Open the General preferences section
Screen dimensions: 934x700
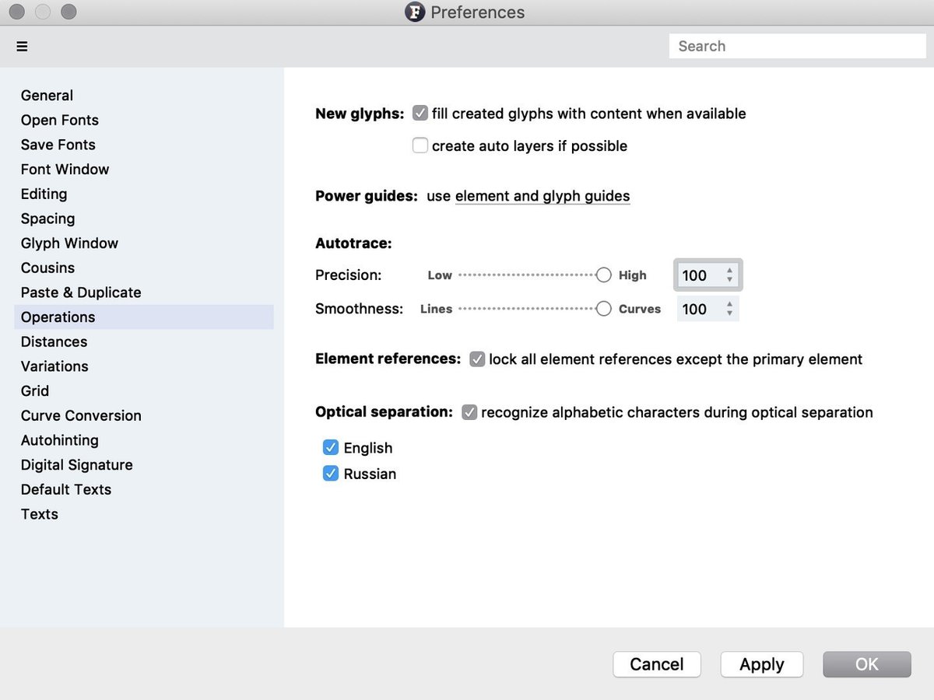click(47, 96)
